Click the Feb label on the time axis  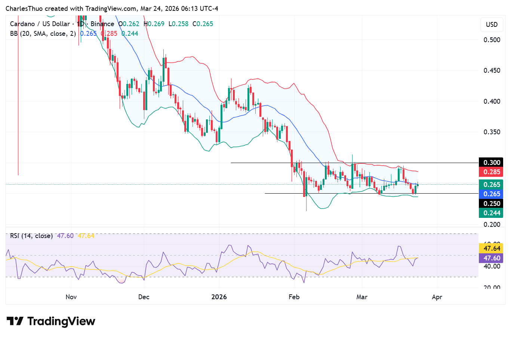click(294, 297)
